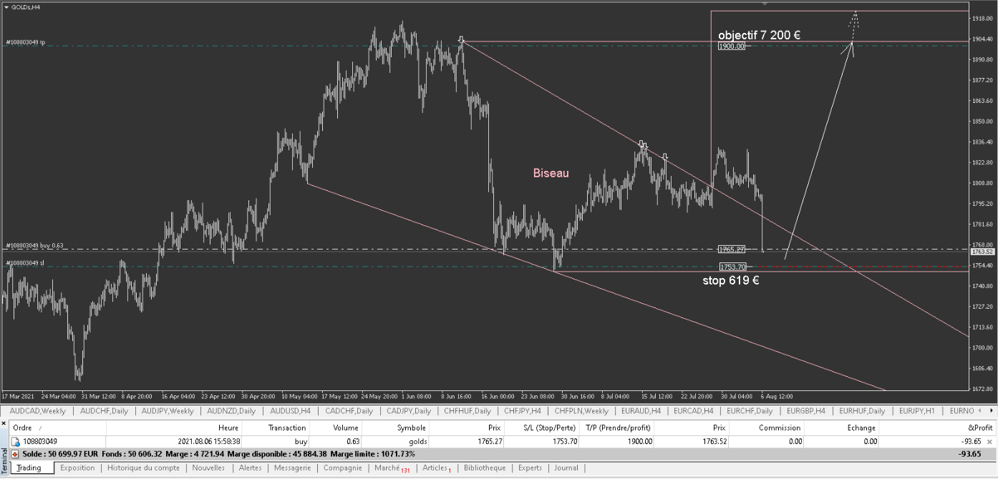The height and width of the screenshot is (479, 998).
Task: Click the 1900.00 take profit cell
Action: pyautogui.click(x=639, y=442)
